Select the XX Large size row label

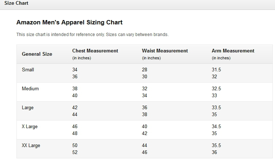[31, 146]
